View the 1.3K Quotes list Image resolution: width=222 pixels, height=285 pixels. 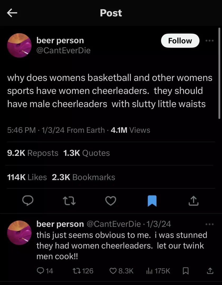(x=87, y=153)
